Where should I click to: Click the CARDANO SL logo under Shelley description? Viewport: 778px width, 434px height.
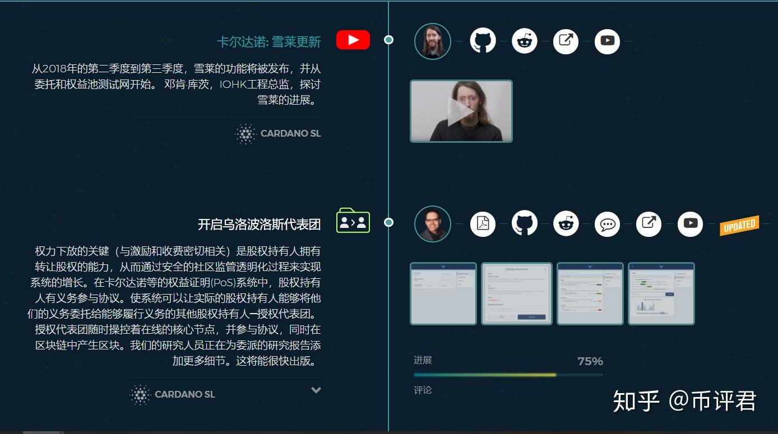coord(277,134)
